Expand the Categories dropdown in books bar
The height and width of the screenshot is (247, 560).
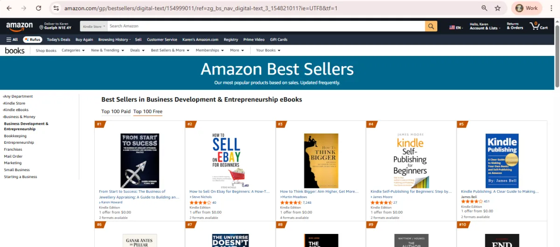(x=73, y=50)
